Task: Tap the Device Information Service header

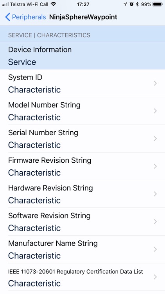Action: click(82, 56)
